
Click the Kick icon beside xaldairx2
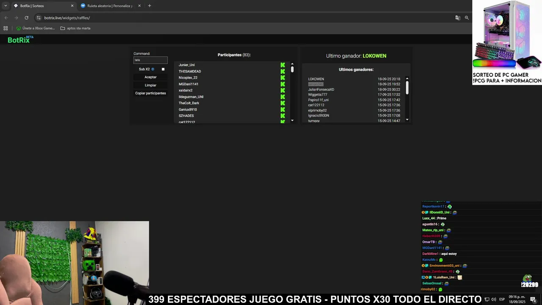(x=282, y=90)
